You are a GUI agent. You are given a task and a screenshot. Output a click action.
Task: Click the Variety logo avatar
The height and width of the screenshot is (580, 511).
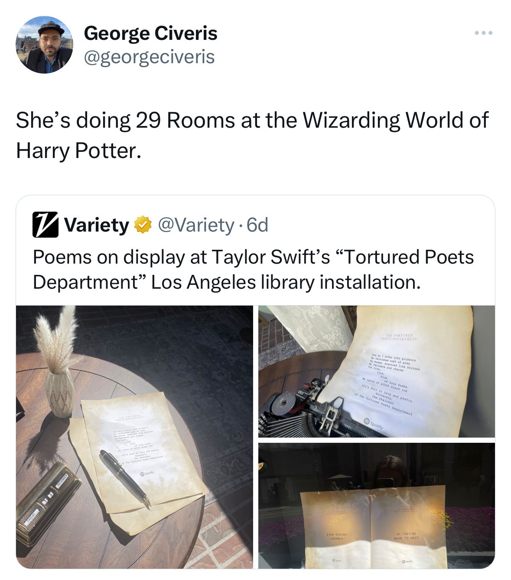[45, 225]
